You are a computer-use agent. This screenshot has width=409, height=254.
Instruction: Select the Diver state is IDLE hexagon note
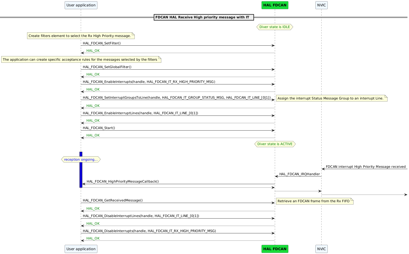click(x=275, y=27)
